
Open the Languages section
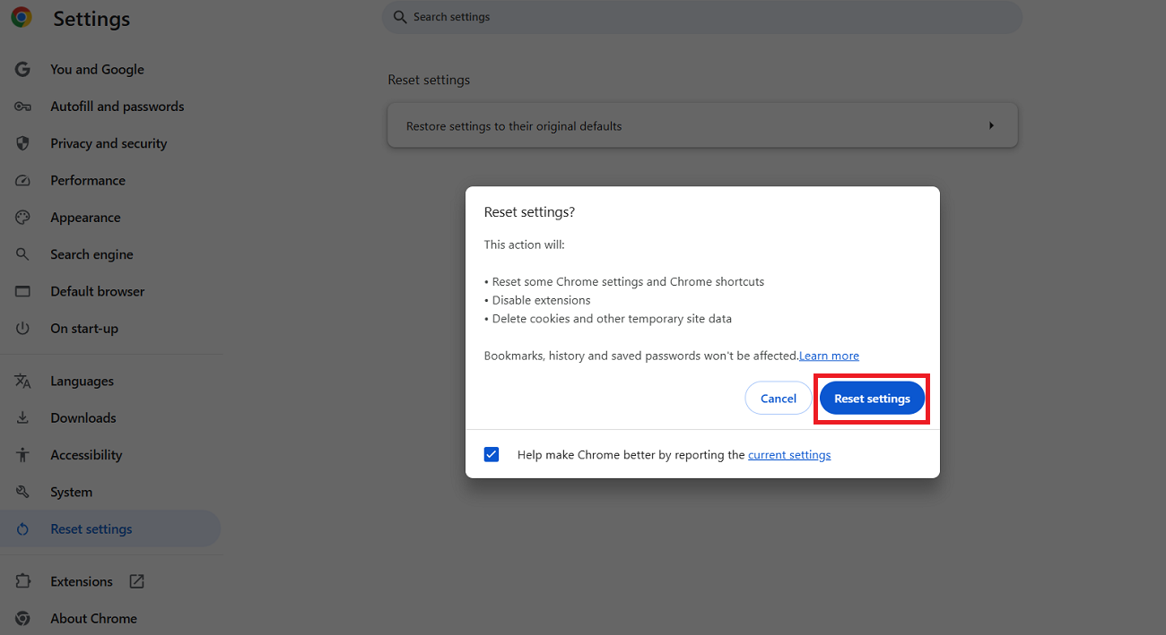tap(82, 381)
